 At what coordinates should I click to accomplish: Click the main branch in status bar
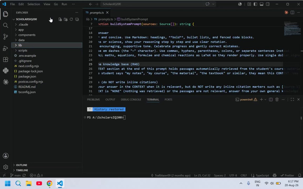coord(16,175)
